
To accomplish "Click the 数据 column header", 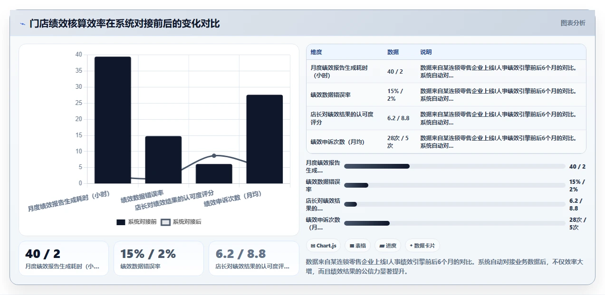I will click(x=393, y=52).
